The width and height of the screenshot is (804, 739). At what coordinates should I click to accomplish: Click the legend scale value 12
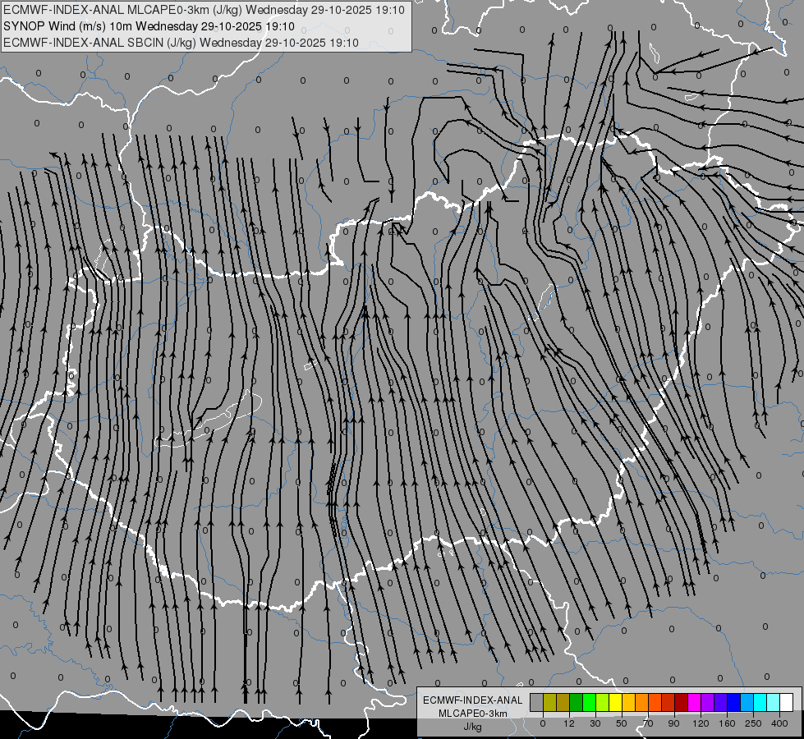pos(569,723)
